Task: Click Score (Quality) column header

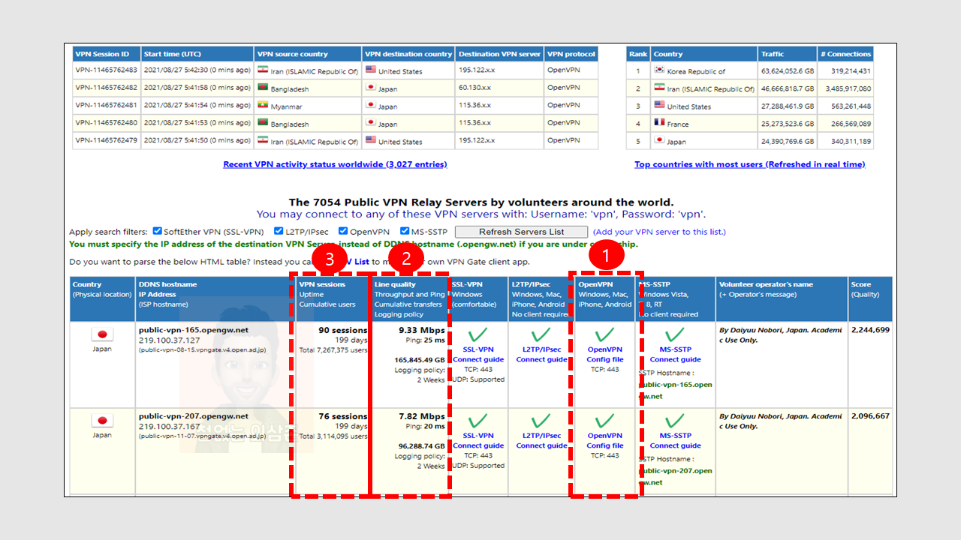Action: pyautogui.click(x=870, y=299)
